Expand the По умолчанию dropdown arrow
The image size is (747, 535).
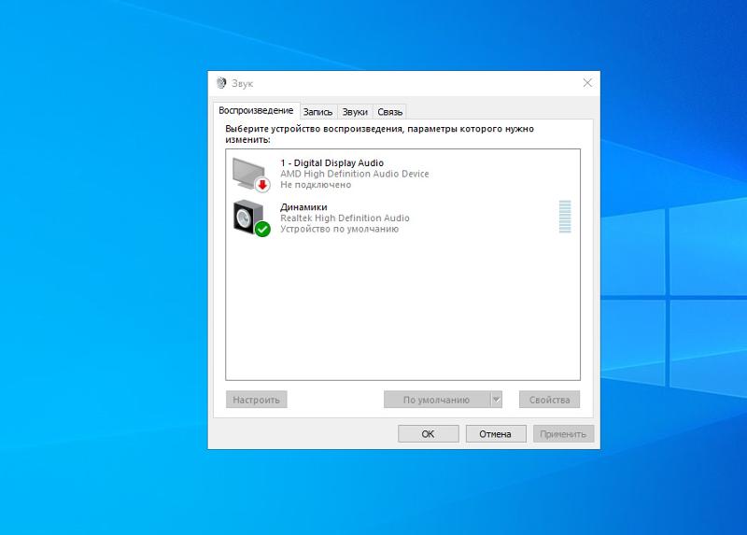pyautogui.click(x=497, y=400)
